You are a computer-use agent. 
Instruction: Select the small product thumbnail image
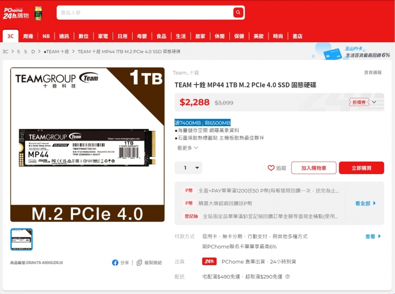coord(22,239)
